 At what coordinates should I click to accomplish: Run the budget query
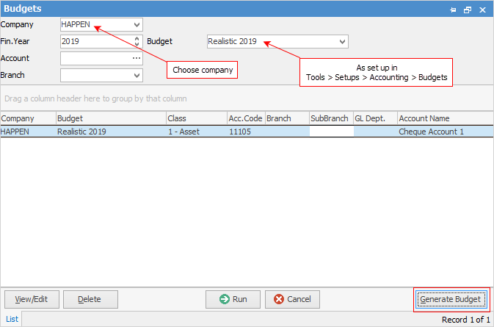pos(233,299)
